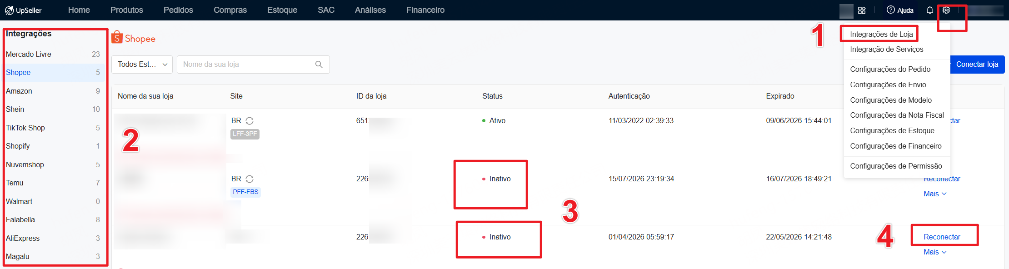The width and height of the screenshot is (1009, 269).
Task: Select Magalu integration
Action: pos(53,257)
